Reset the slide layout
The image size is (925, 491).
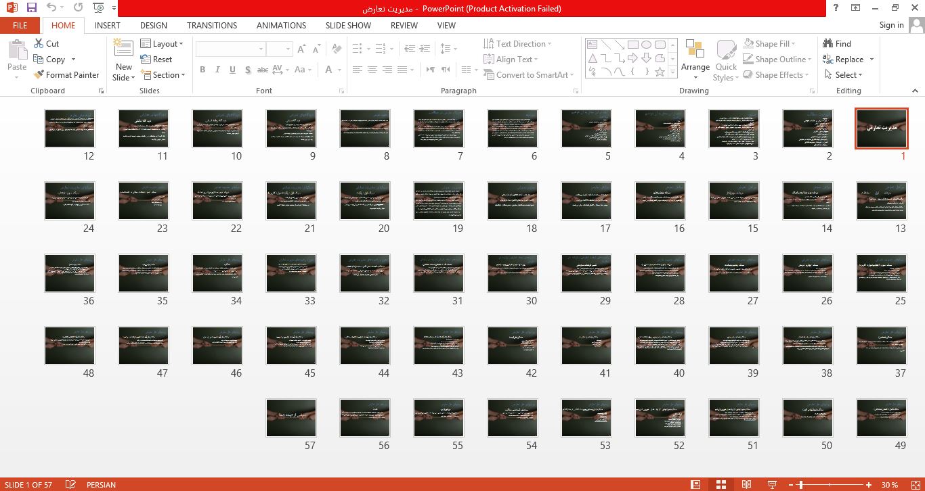(156, 60)
